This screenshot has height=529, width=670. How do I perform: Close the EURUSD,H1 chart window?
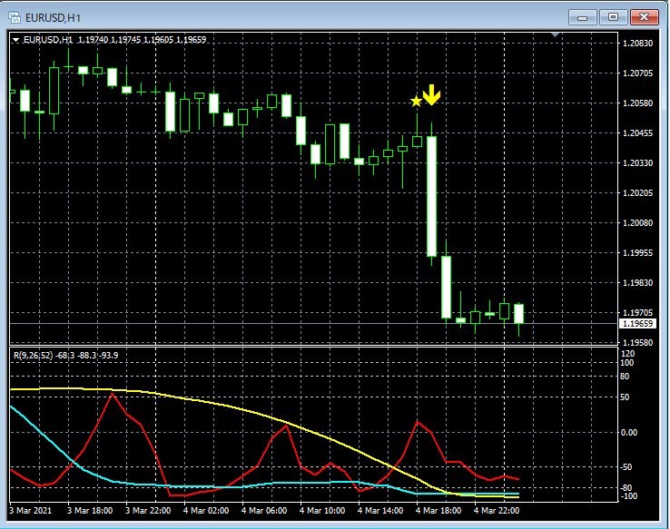645,17
